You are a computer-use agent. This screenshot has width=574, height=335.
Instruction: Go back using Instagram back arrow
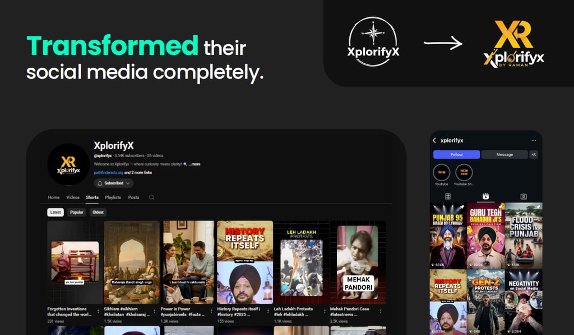point(434,140)
